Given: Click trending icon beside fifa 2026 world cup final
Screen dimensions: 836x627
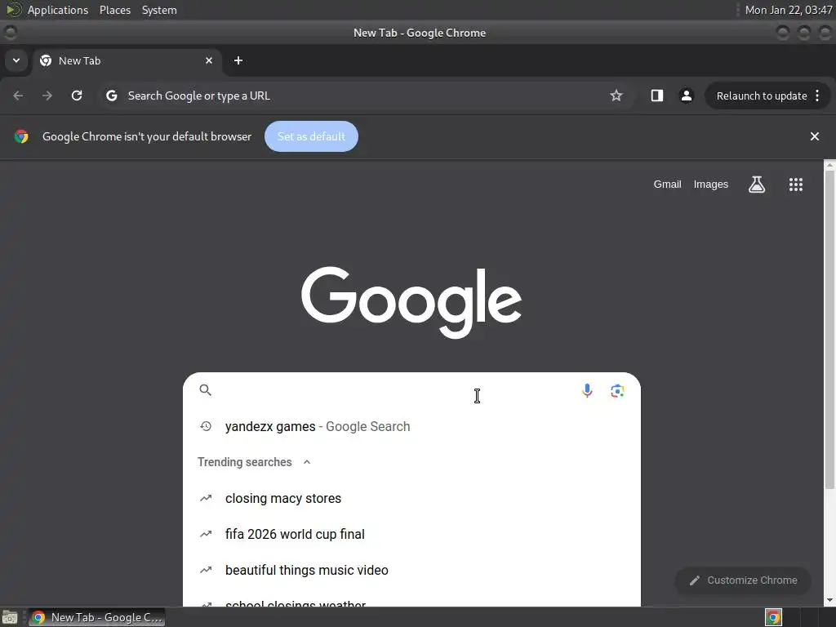Looking at the screenshot, I should pyautogui.click(x=206, y=534).
